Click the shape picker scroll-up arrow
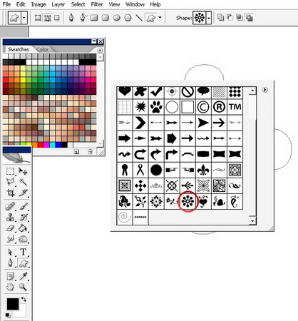 coord(252,91)
